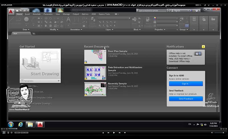Skip to next track in KMPlayer
Viewport: 228px width, 139px height.
119,132
